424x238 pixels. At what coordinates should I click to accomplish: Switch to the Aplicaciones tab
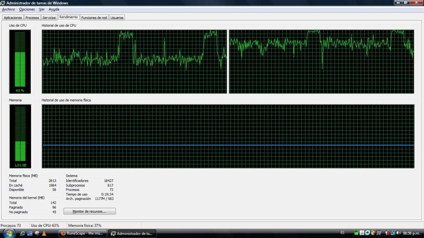tap(13, 17)
